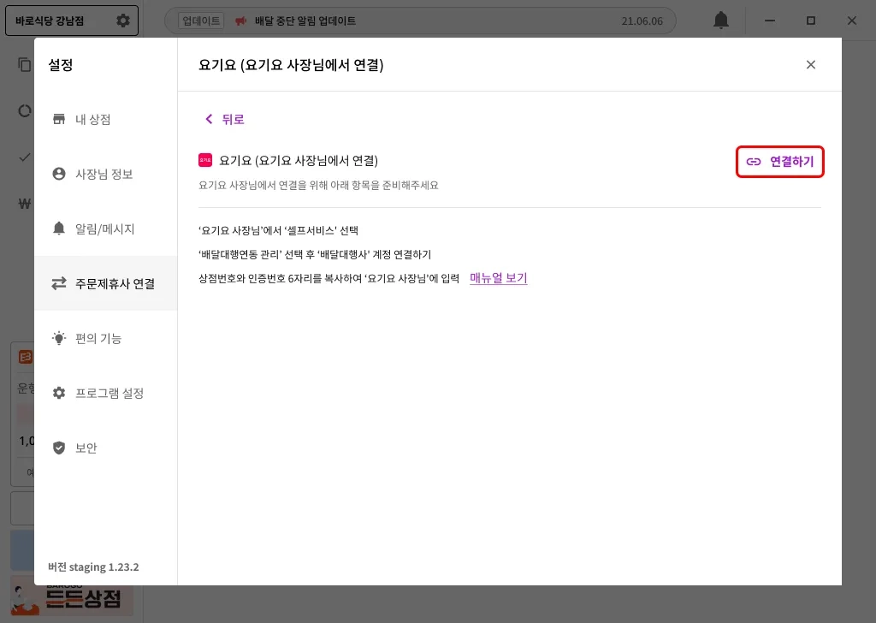Click the 설정 heading in the dialog sidebar
The height and width of the screenshot is (623, 876).
click(61, 65)
